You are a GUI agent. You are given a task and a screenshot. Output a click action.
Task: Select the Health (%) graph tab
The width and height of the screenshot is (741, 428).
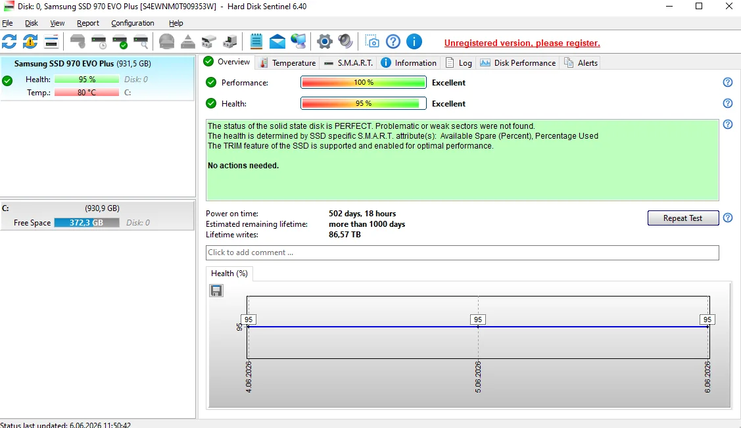(229, 273)
